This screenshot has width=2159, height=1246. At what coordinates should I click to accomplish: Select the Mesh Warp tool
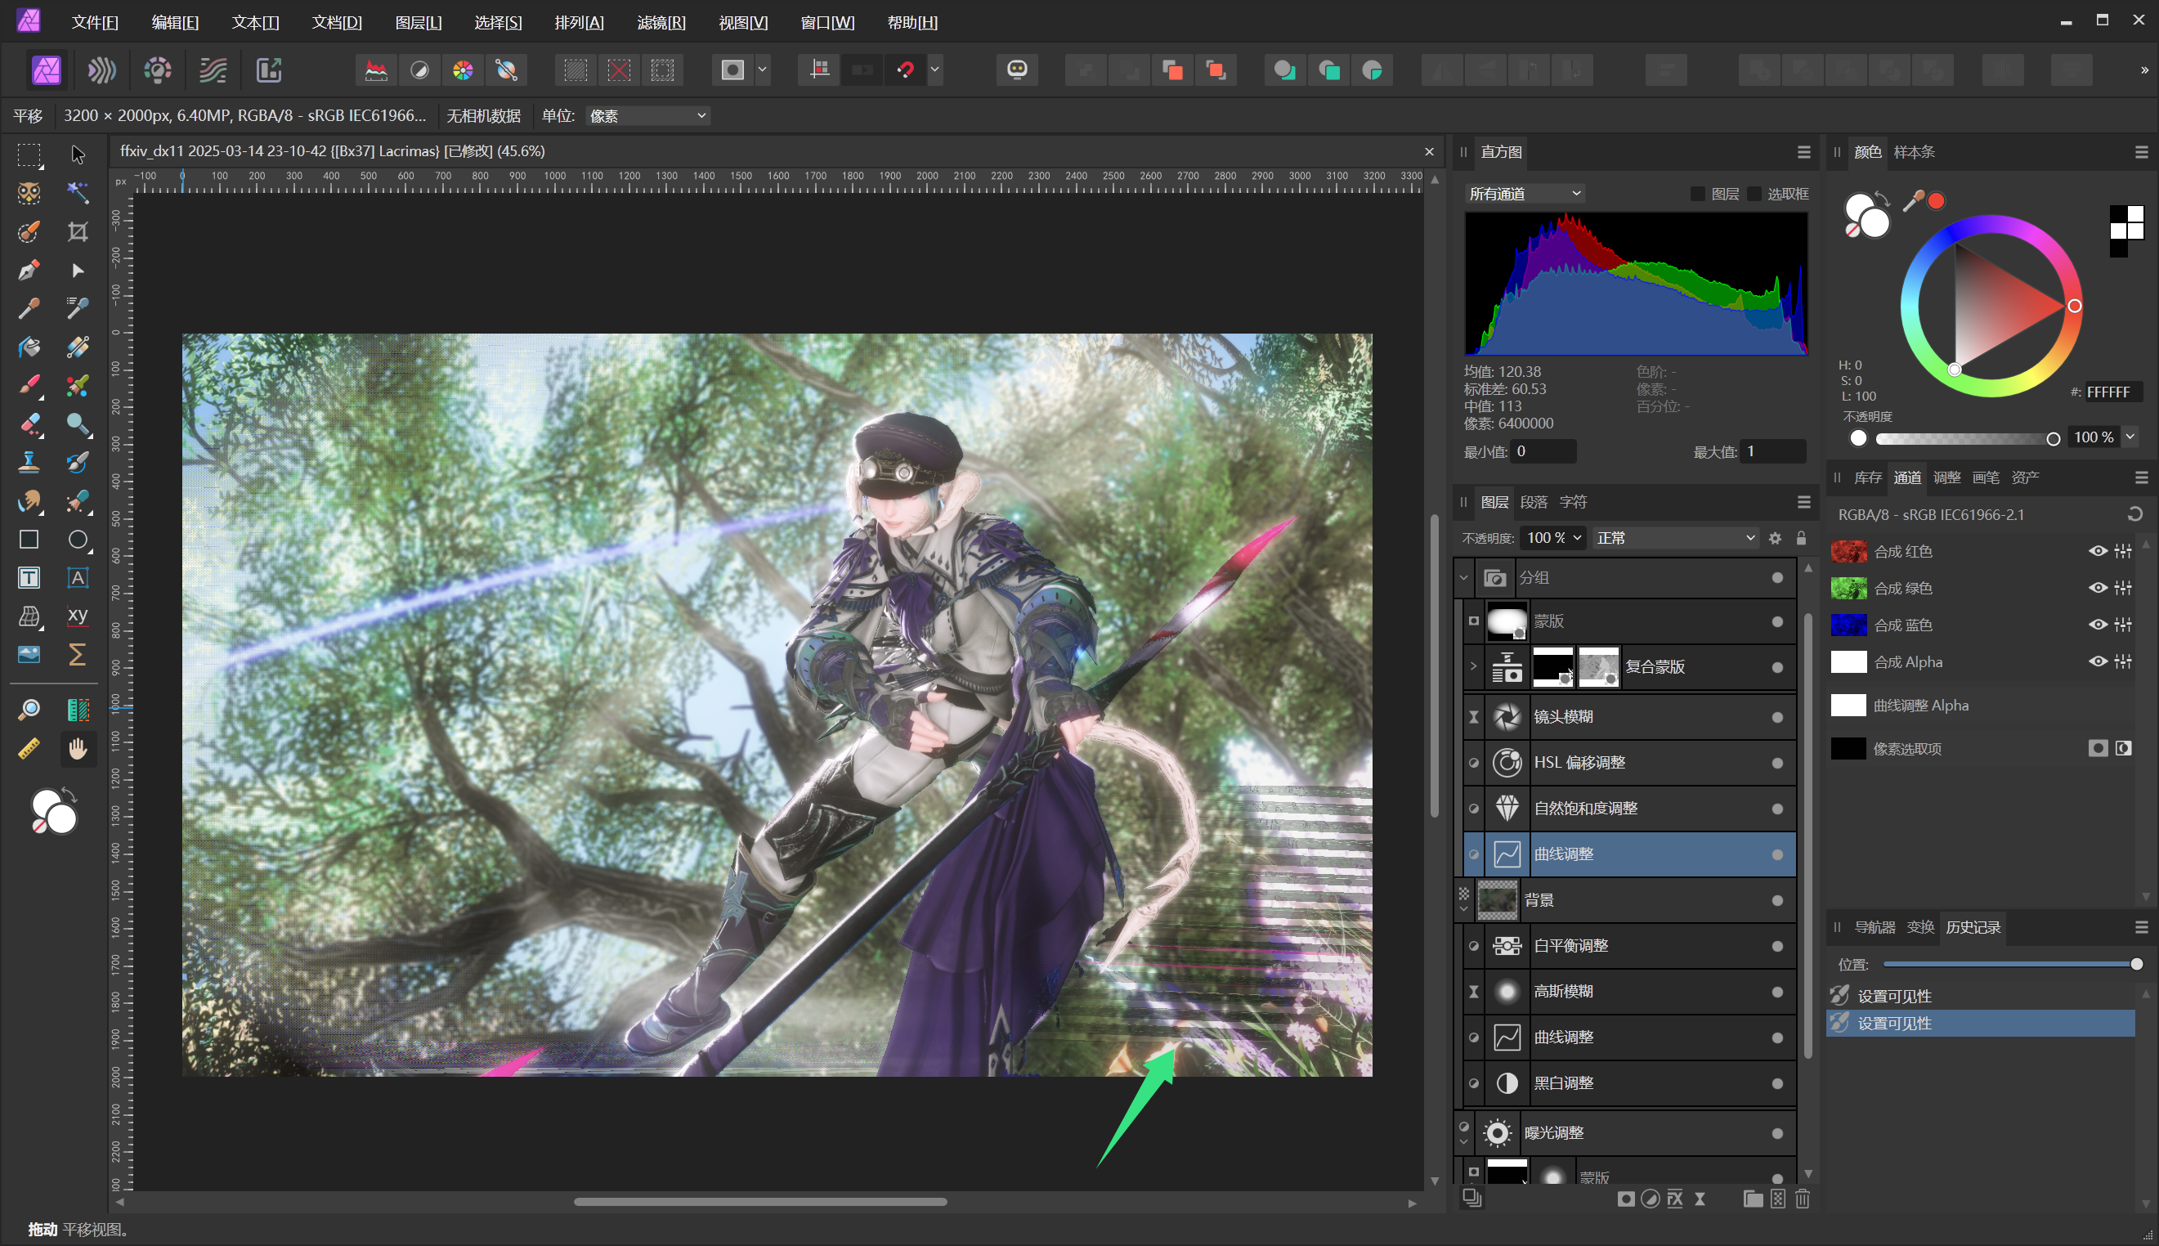[29, 616]
